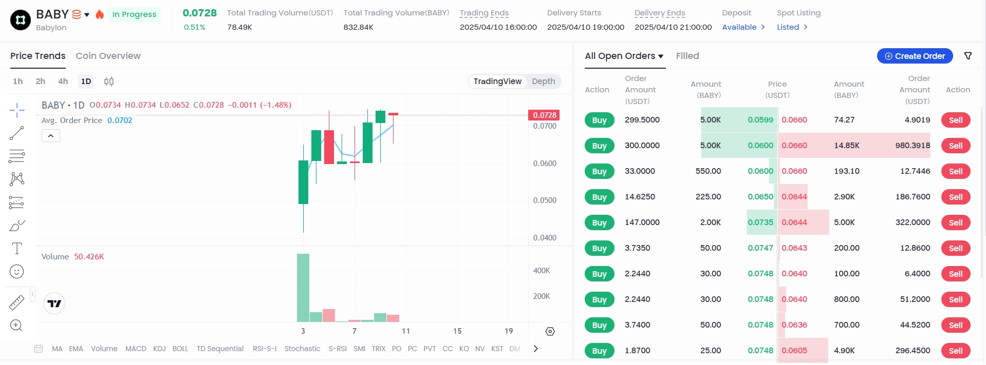
Task: Click the Create Order button
Action: tap(915, 56)
